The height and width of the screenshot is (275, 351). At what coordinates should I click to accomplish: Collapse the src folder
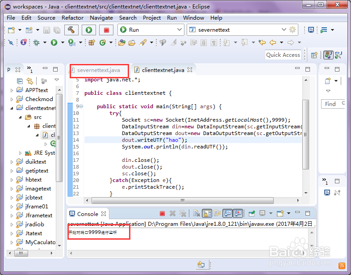tap(20, 117)
